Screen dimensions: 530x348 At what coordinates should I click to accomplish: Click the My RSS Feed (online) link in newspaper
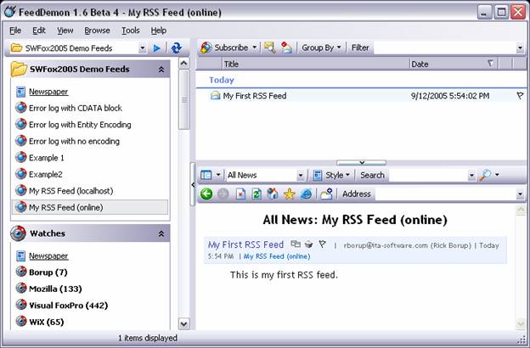277,256
